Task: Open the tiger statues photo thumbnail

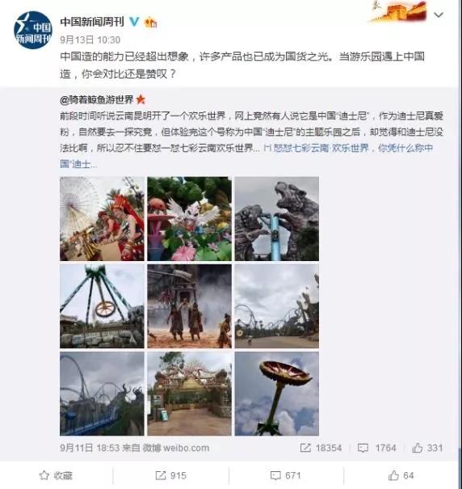Action: [277, 218]
